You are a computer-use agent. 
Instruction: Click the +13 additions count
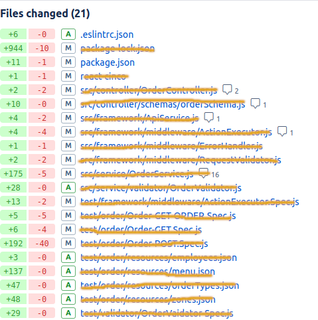[13, 202]
